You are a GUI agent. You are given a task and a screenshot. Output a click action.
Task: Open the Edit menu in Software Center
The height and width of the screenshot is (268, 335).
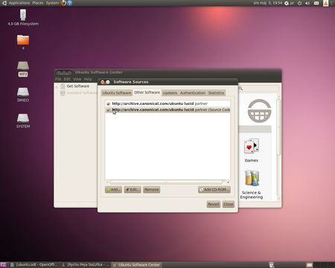click(x=67, y=79)
